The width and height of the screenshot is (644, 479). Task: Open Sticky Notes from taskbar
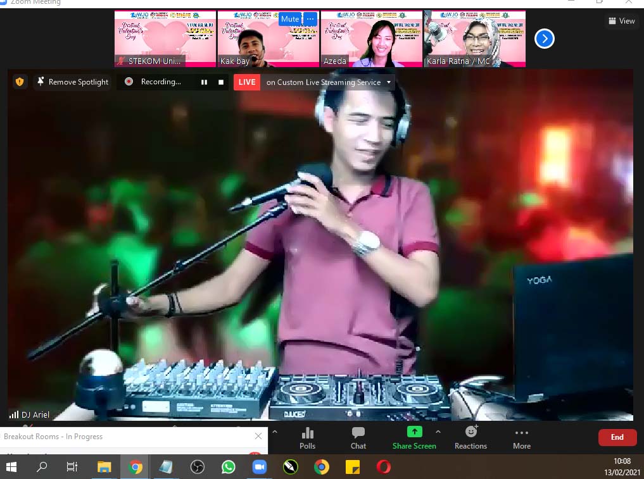pos(353,467)
